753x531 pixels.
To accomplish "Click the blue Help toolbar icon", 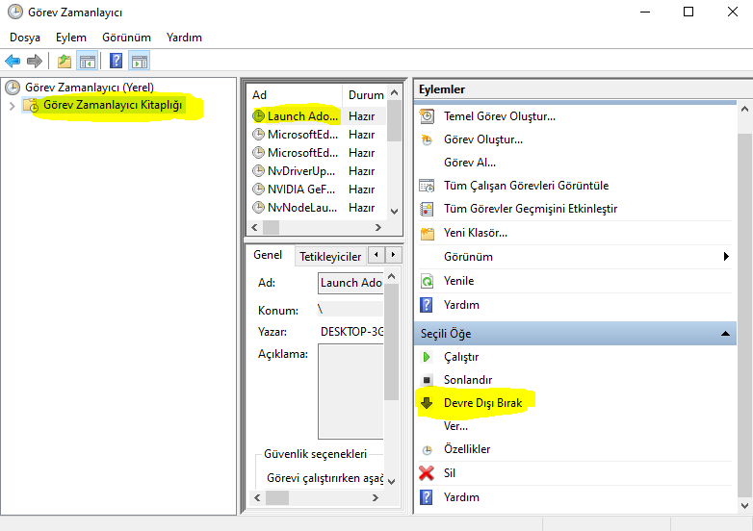I will [x=116, y=61].
